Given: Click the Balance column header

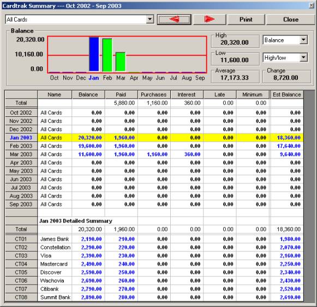Looking at the screenshot, I should tap(88, 95).
